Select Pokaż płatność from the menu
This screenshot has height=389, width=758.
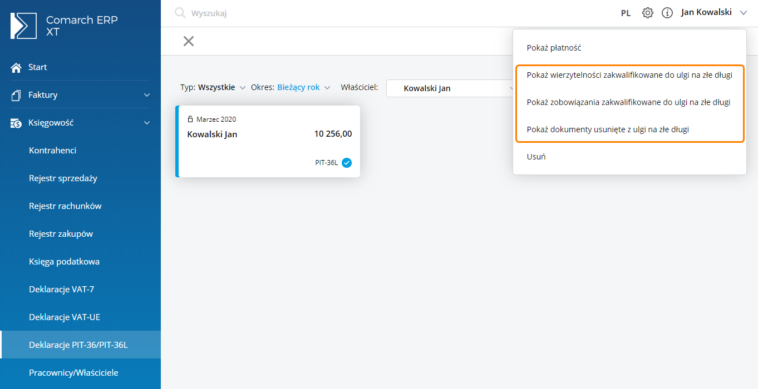coord(554,48)
